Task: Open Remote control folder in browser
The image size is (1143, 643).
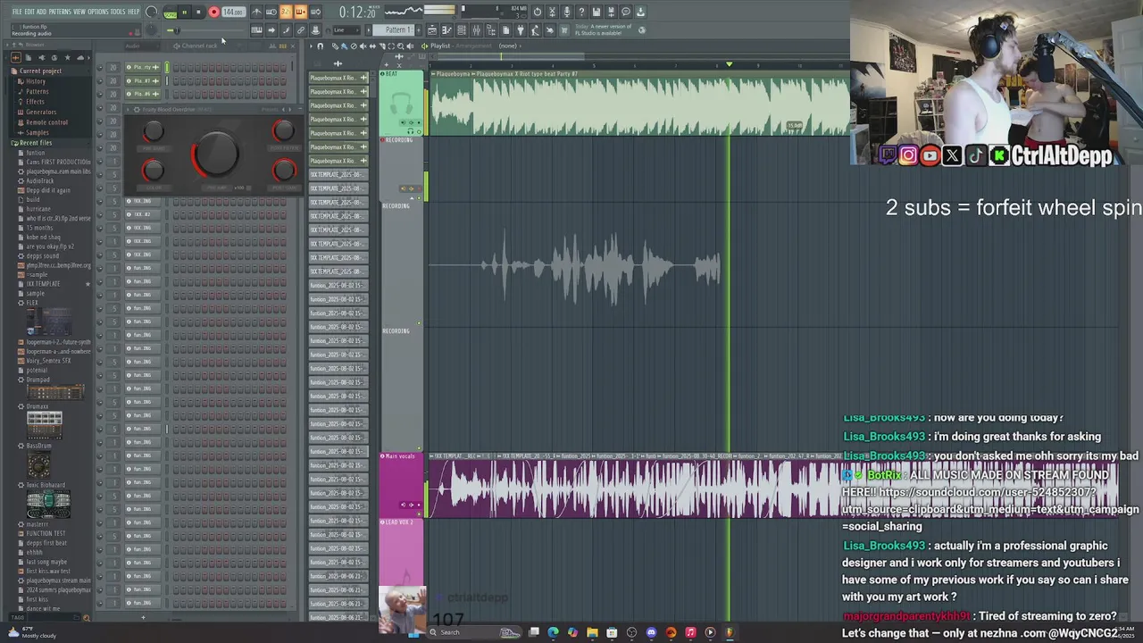Action: (x=46, y=122)
